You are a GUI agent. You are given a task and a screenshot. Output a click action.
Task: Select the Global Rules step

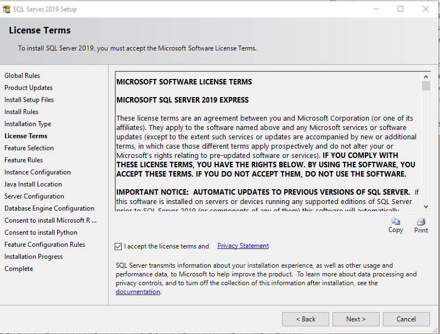(22, 76)
